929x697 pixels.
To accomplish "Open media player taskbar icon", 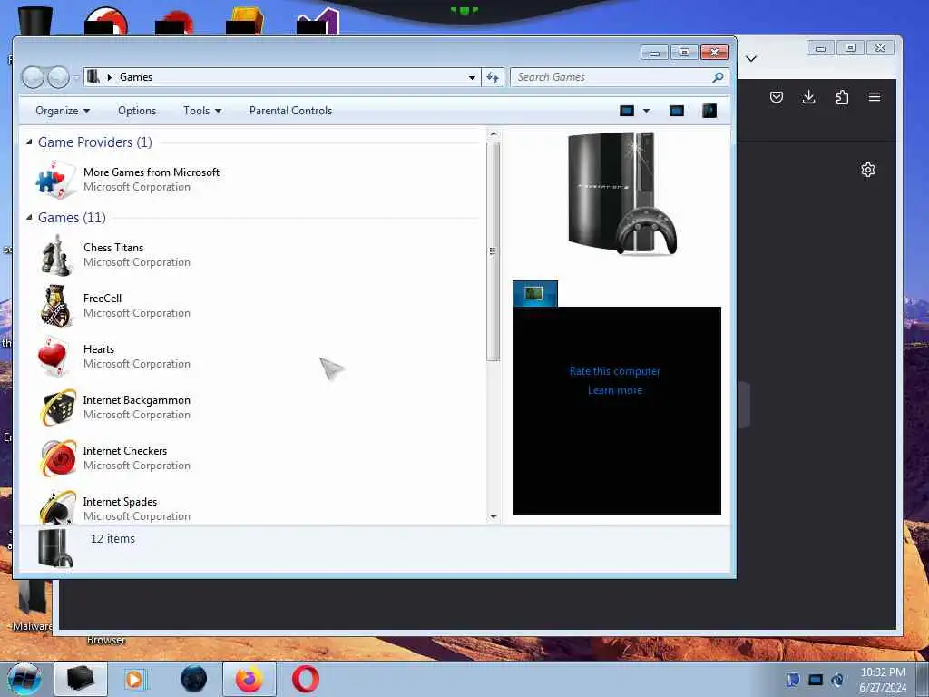I will 134,679.
